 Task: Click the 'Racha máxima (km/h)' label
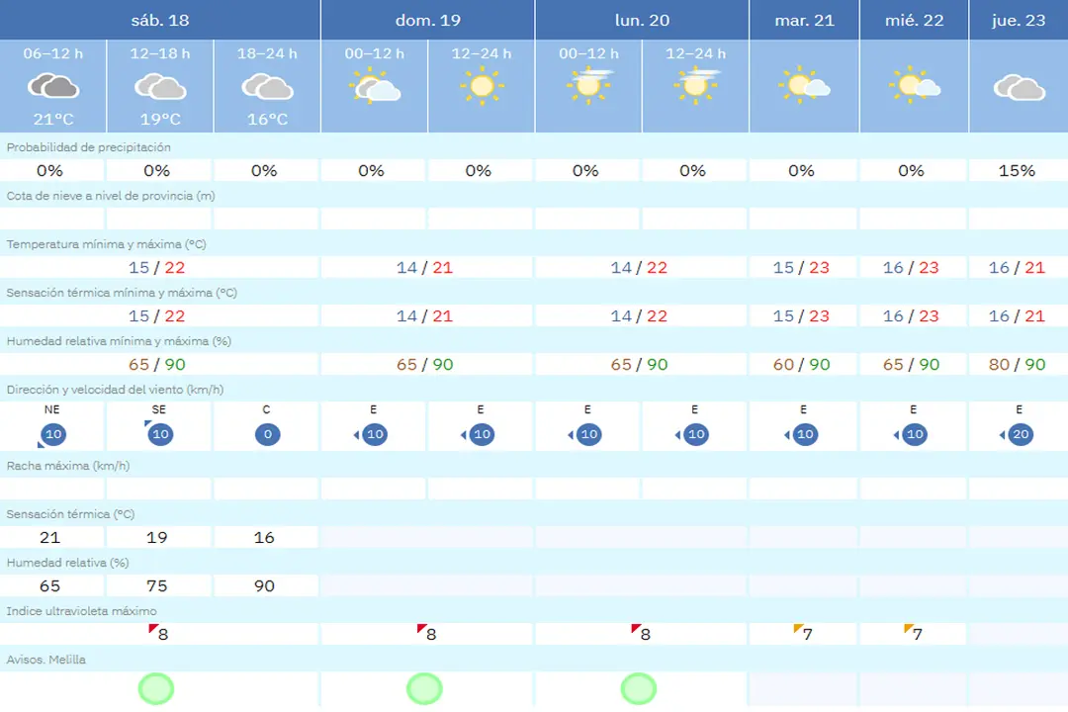pyautogui.click(x=68, y=466)
